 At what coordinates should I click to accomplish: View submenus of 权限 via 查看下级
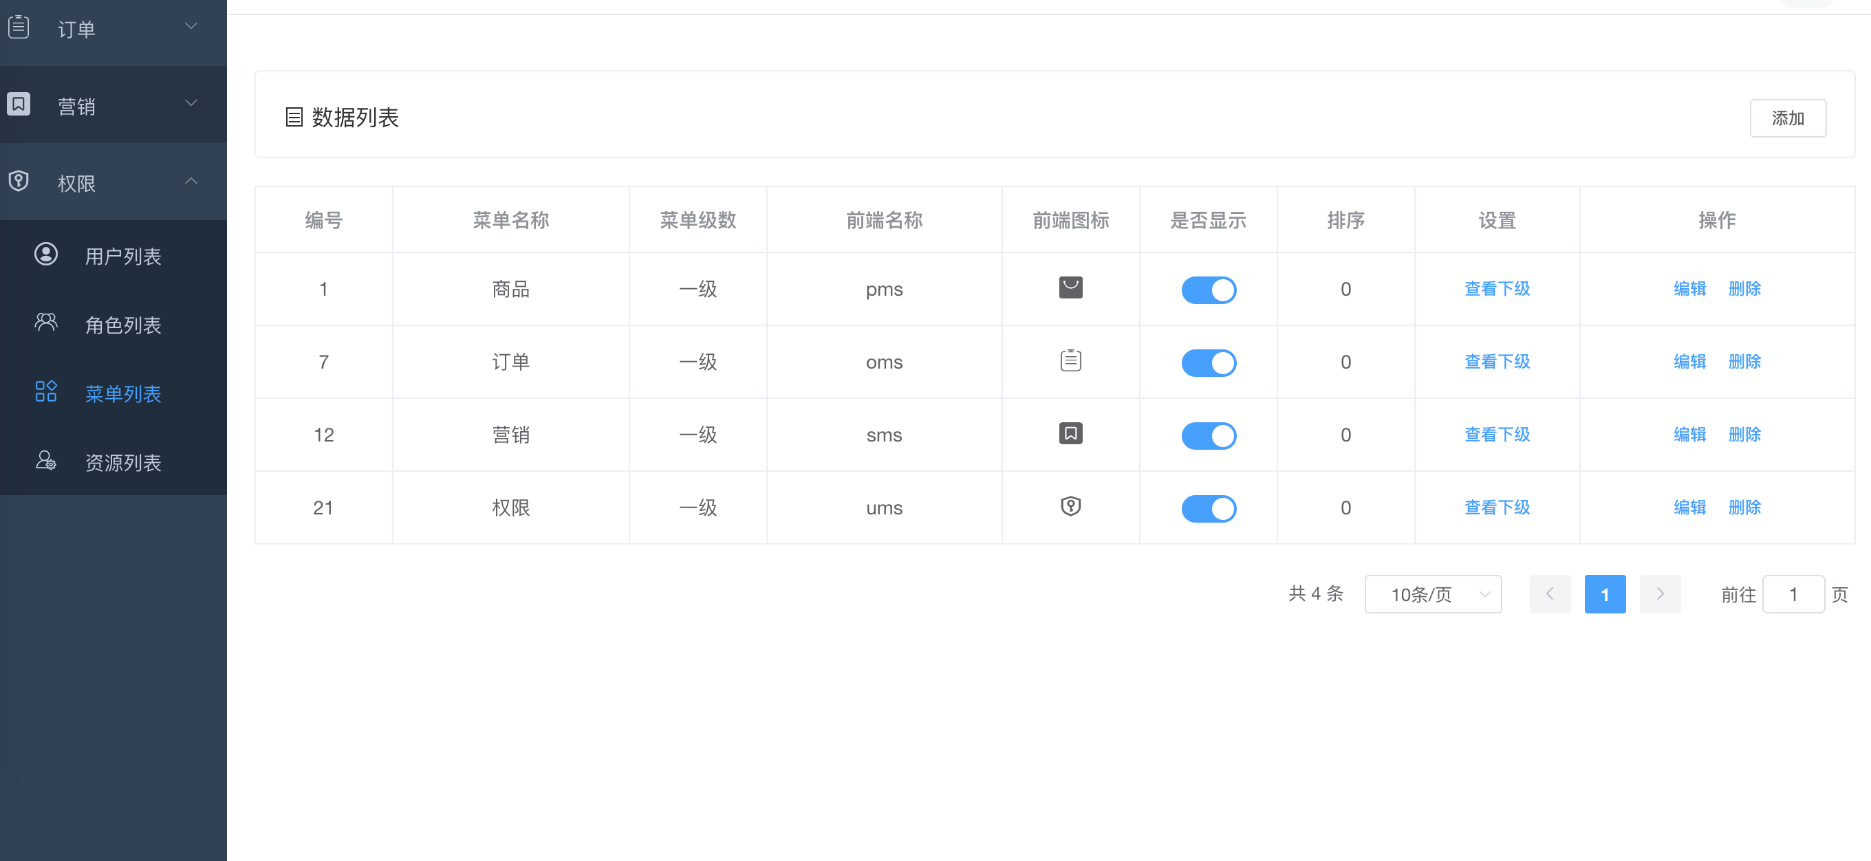[1497, 508]
